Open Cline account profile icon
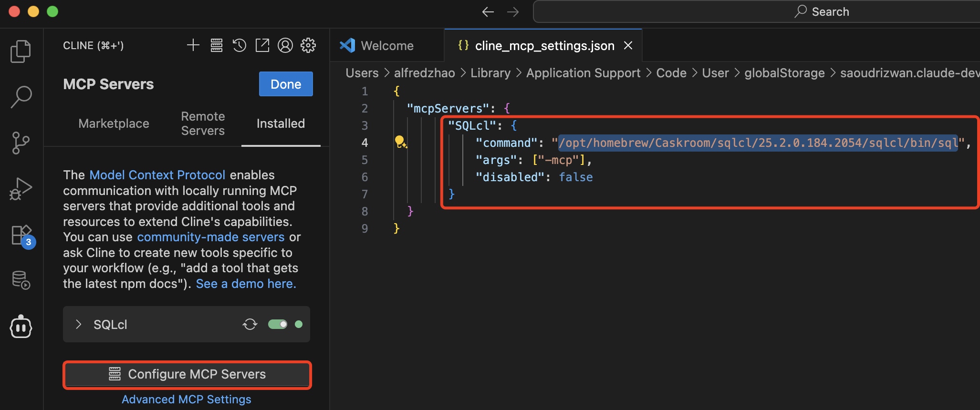This screenshot has height=410, width=980. tap(285, 45)
